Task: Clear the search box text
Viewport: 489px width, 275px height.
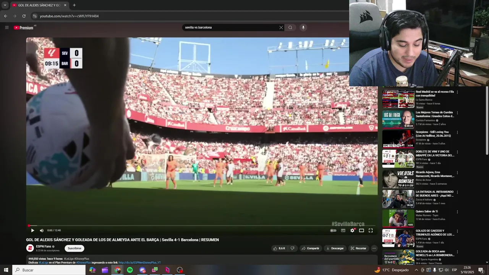Action: (x=281, y=27)
